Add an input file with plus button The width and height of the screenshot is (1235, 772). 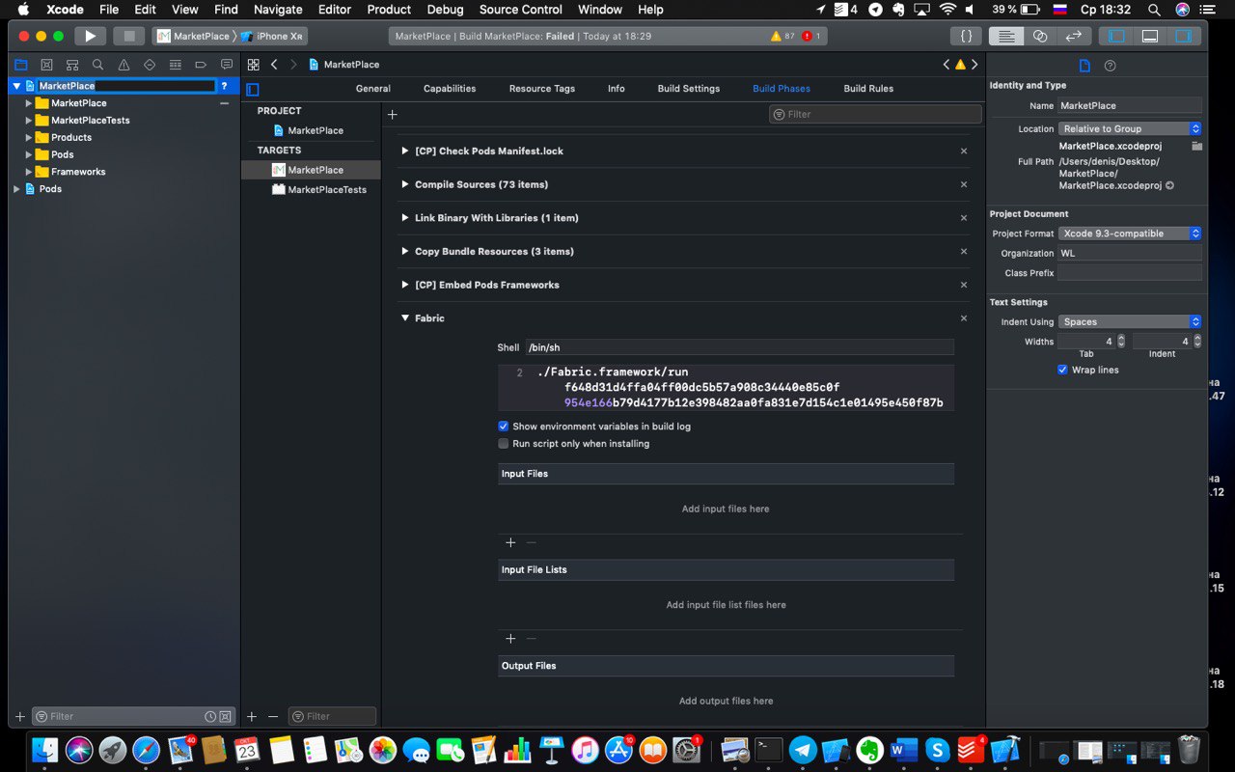point(510,542)
